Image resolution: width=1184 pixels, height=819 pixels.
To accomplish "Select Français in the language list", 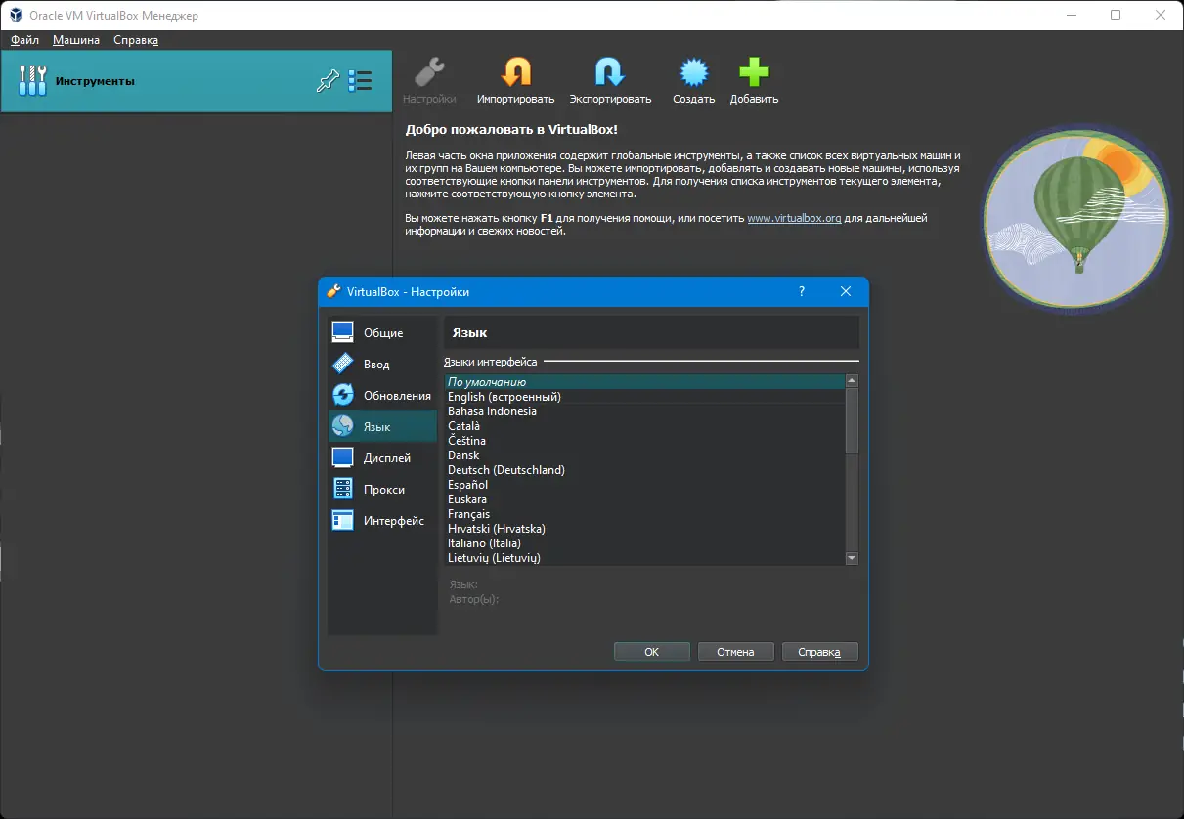I will 644,514.
